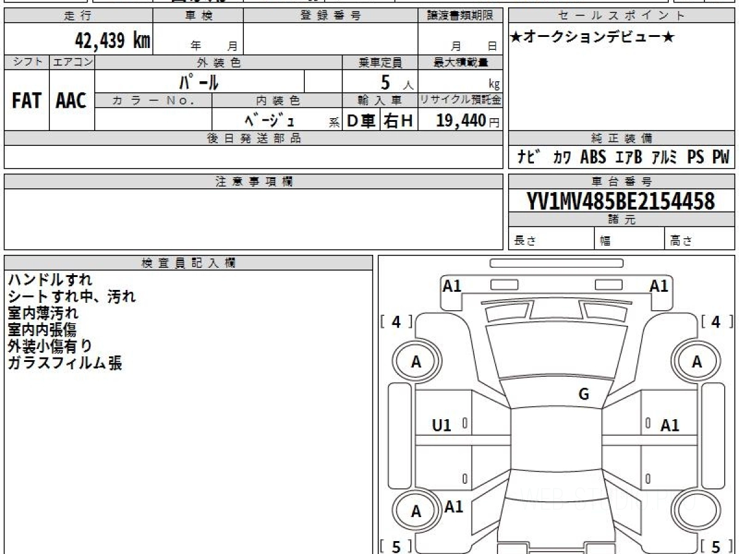Click the kg load capacity unit
This screenshot has width=739, height=554.
[493, 85]
